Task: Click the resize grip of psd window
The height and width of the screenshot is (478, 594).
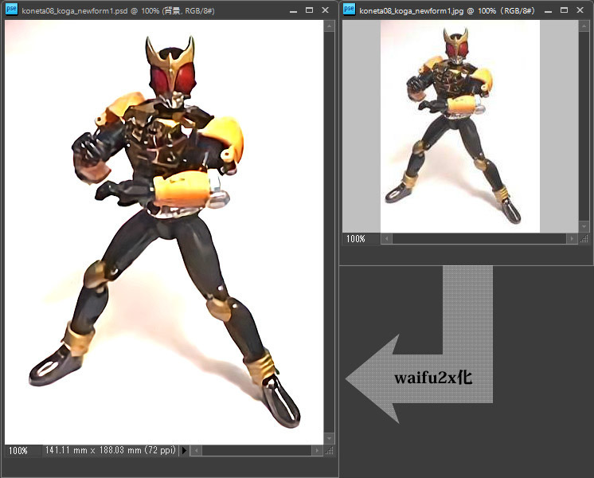Action: click(x=330, y=450)
